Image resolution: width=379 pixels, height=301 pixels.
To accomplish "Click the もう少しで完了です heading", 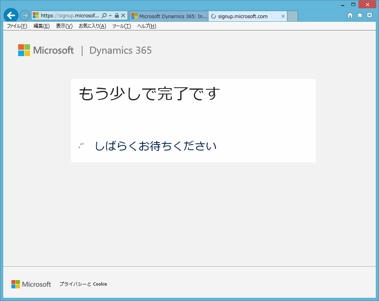I will point(150,94).
